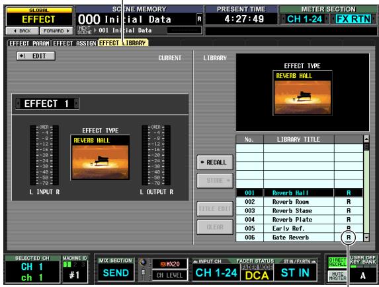Image resolution: width=379 pixels, height=287 pixels.
Task: Step to next effect with right arrow
Action: tap(76, 104)
